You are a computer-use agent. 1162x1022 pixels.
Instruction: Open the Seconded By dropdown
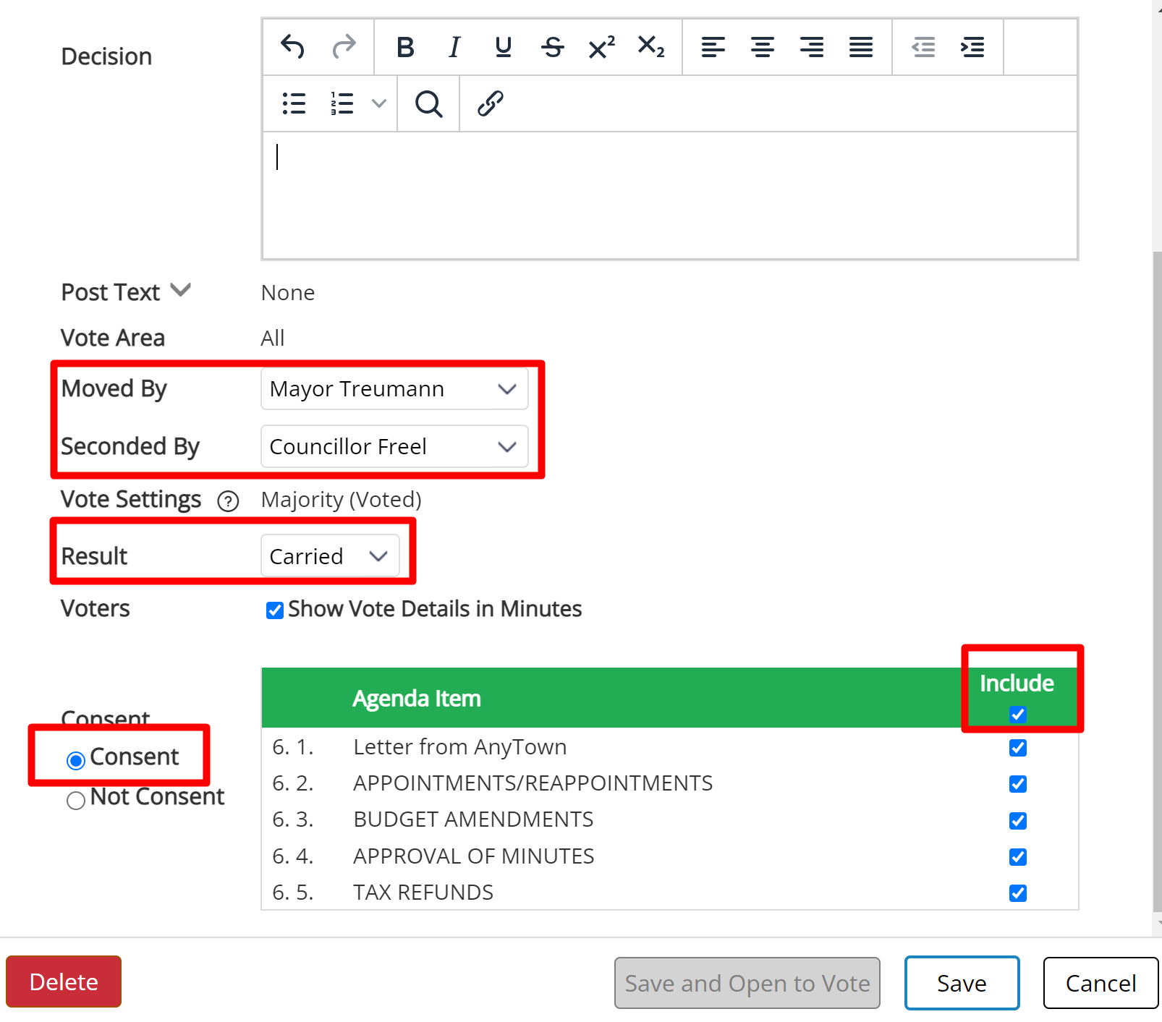pyautogui.click(x=394, y=446)
